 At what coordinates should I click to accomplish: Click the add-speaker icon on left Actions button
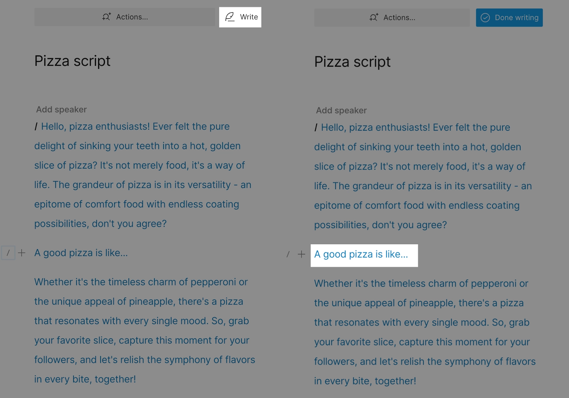coord(107,17)
